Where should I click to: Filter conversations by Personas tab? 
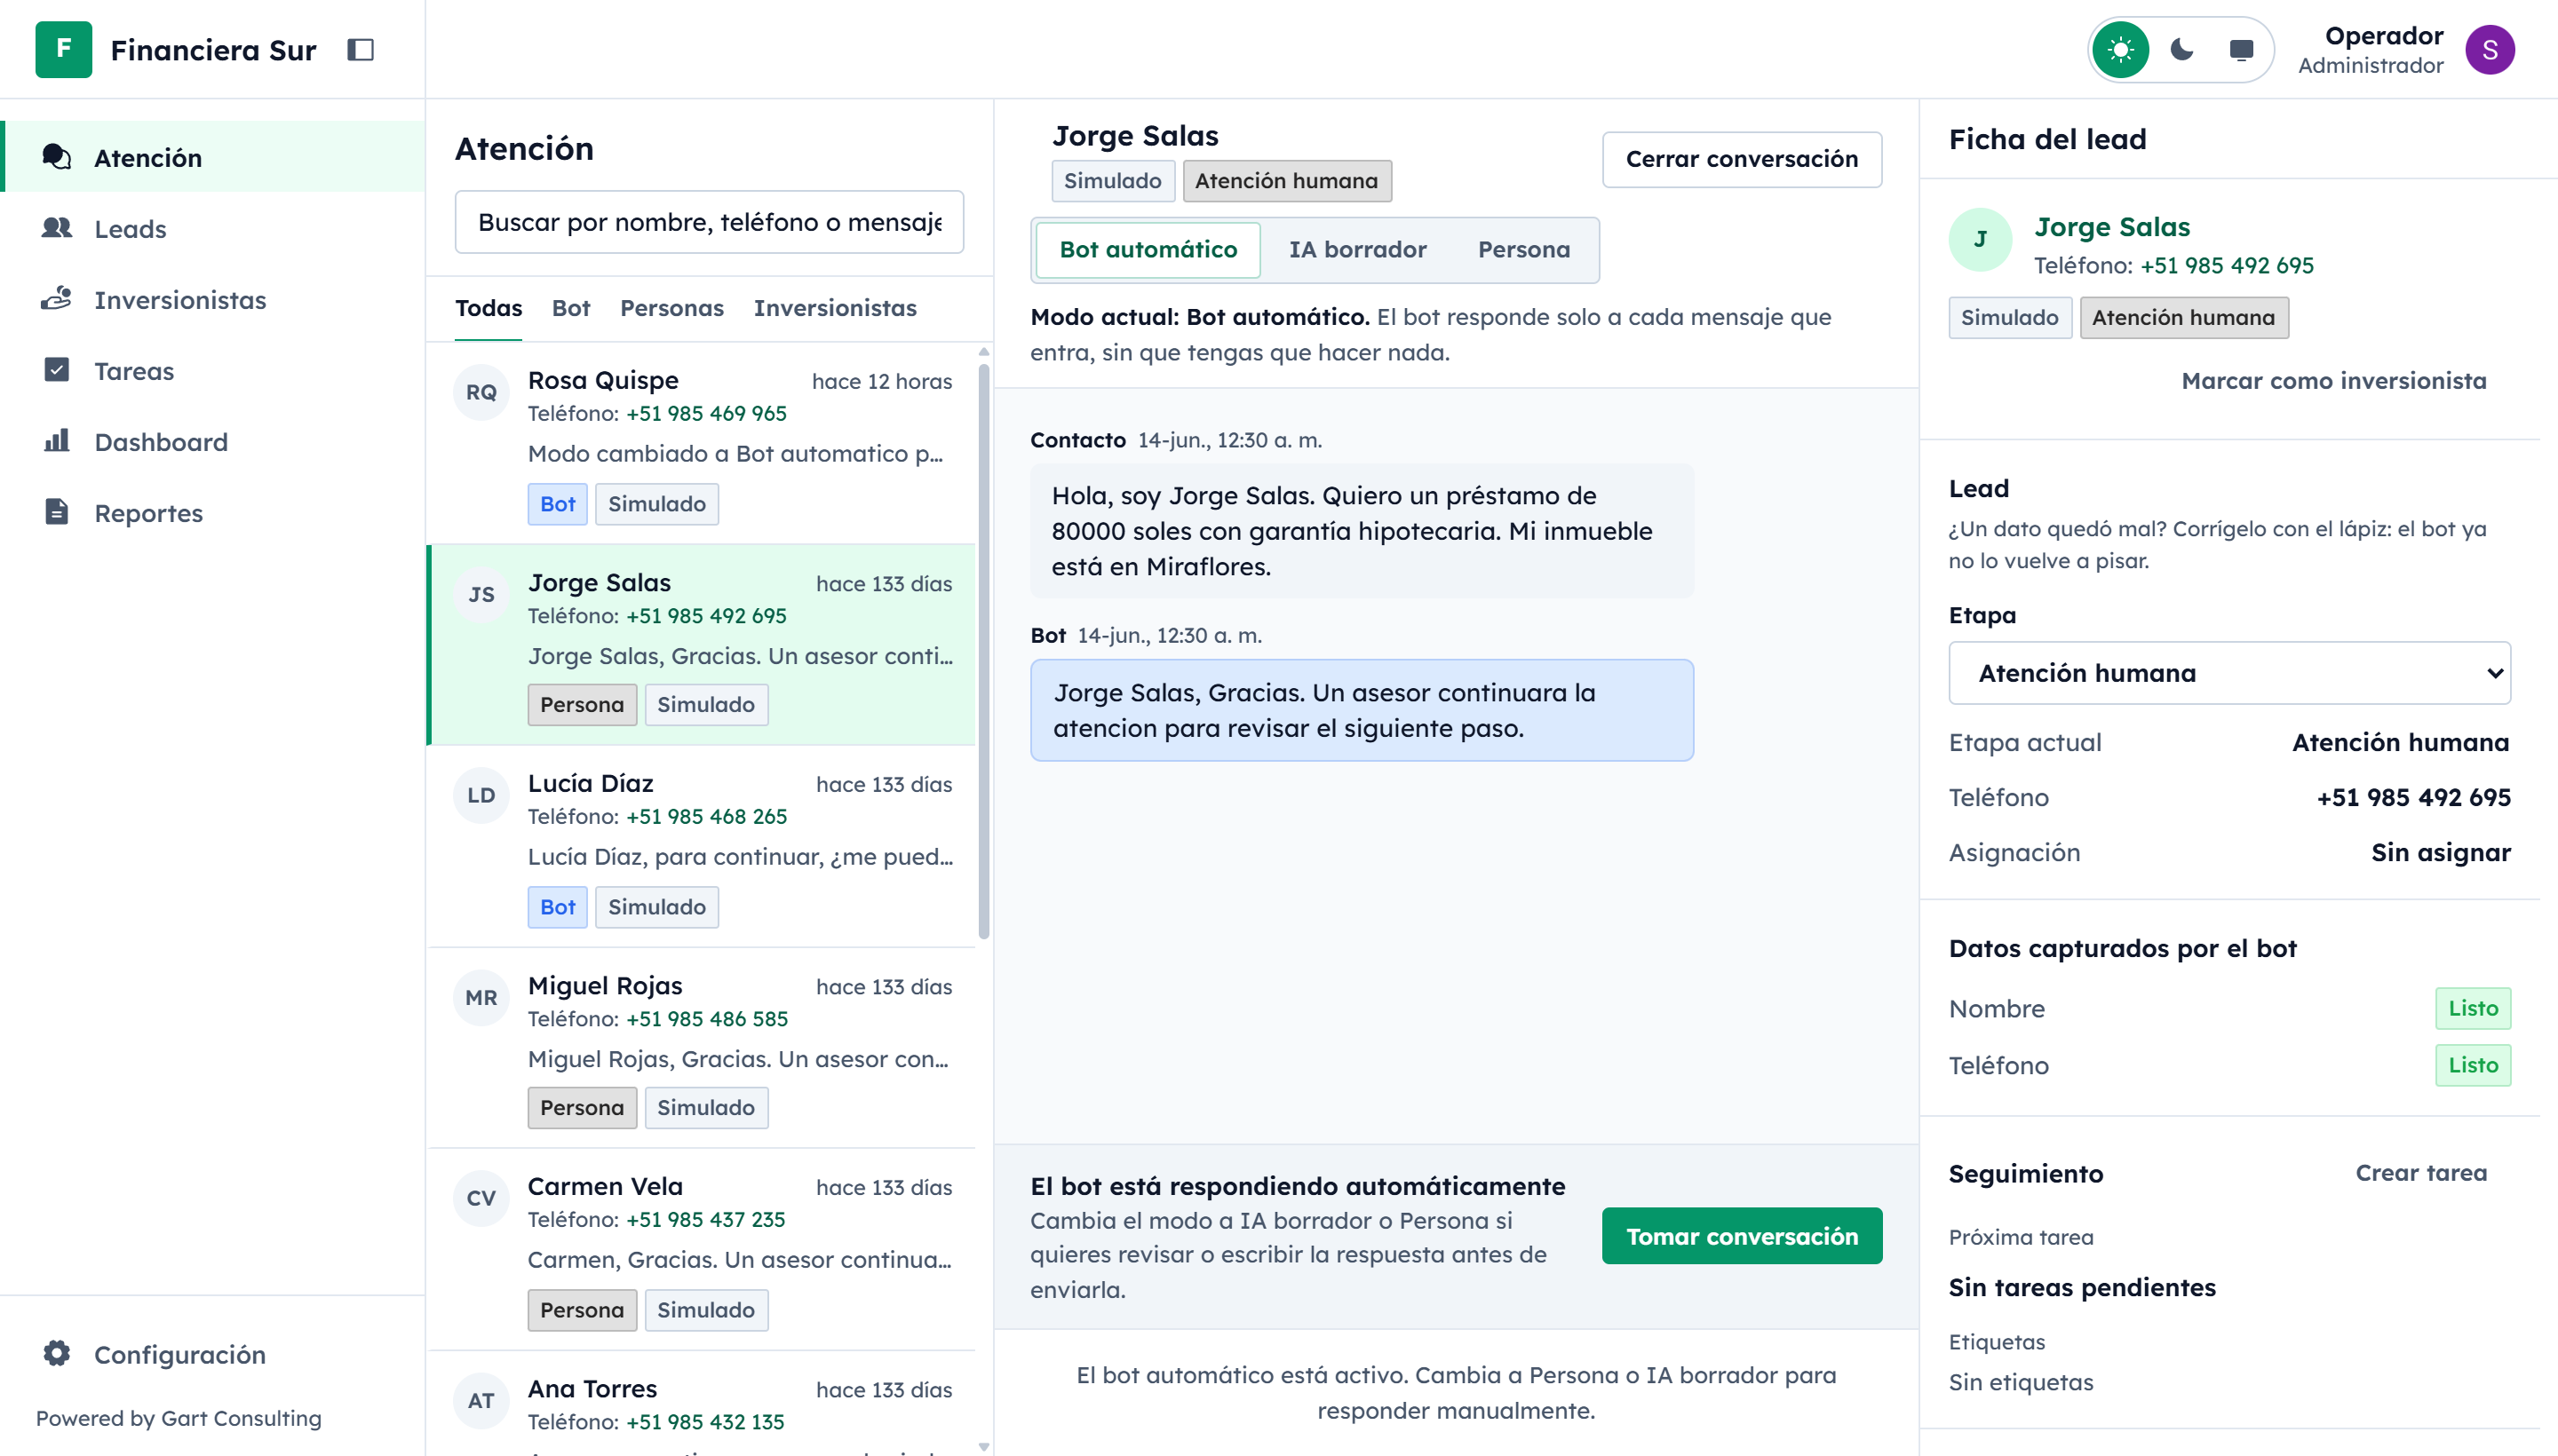point(671,308)
